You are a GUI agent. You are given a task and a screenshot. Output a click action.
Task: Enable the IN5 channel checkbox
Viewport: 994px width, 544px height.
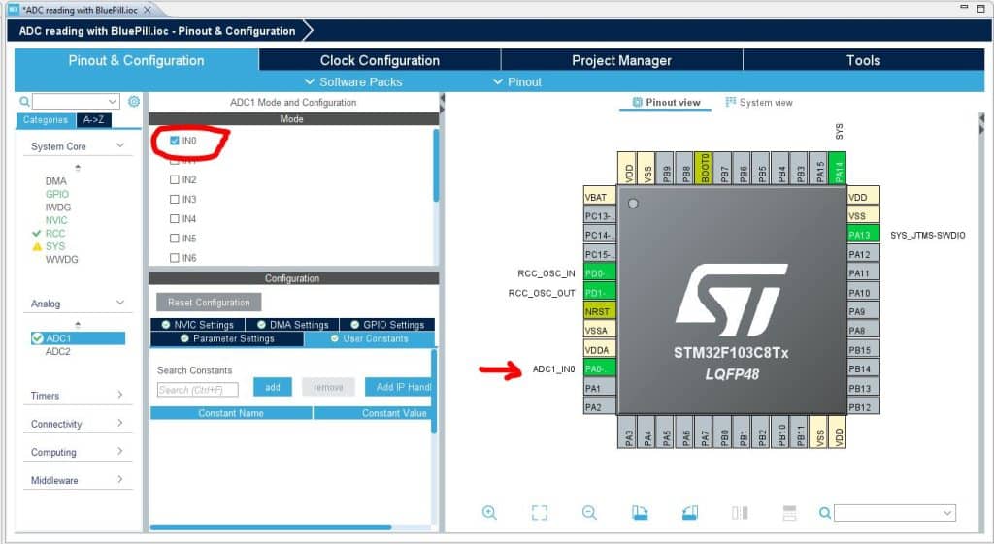[175, 239]
